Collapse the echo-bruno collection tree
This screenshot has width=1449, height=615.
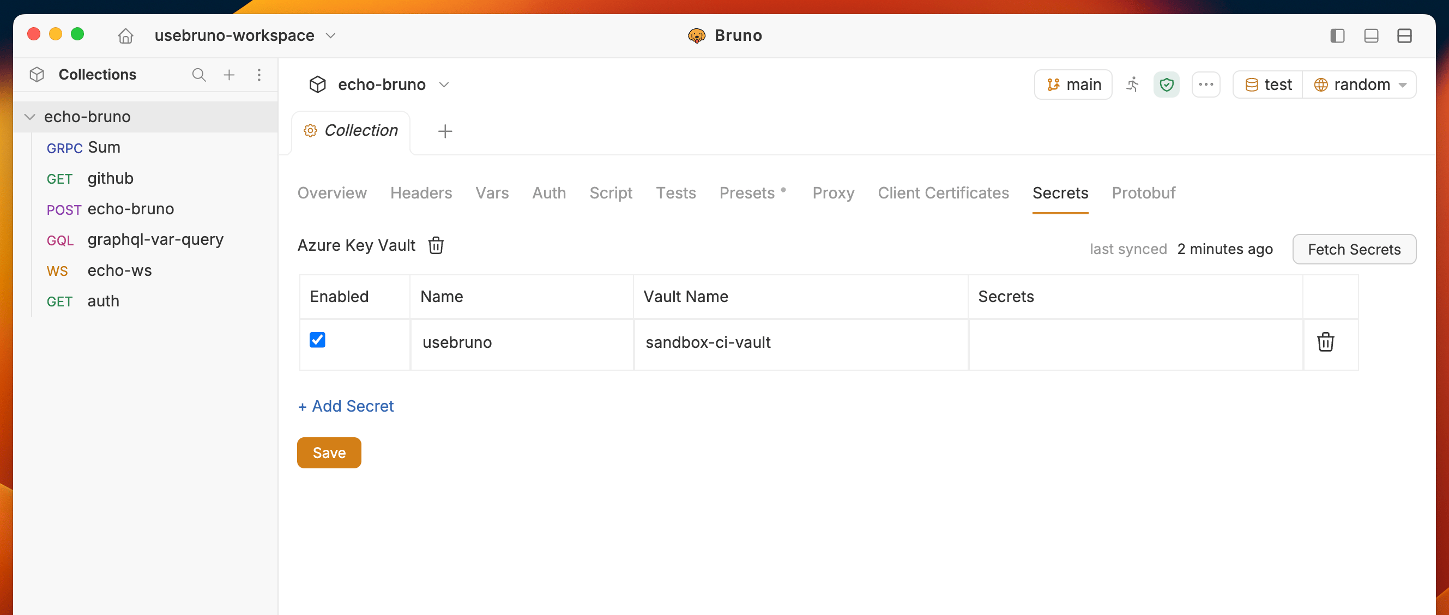(30, 117)
